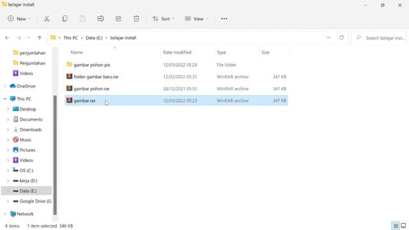Click the gambar.rar WinRAR icon
The image size is (409, 230).
click(x=70, y=100)
